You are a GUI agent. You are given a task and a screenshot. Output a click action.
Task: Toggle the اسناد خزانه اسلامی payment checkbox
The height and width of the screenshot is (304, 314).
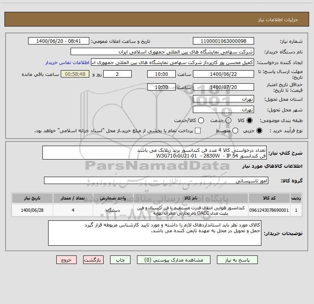point(198,131)
